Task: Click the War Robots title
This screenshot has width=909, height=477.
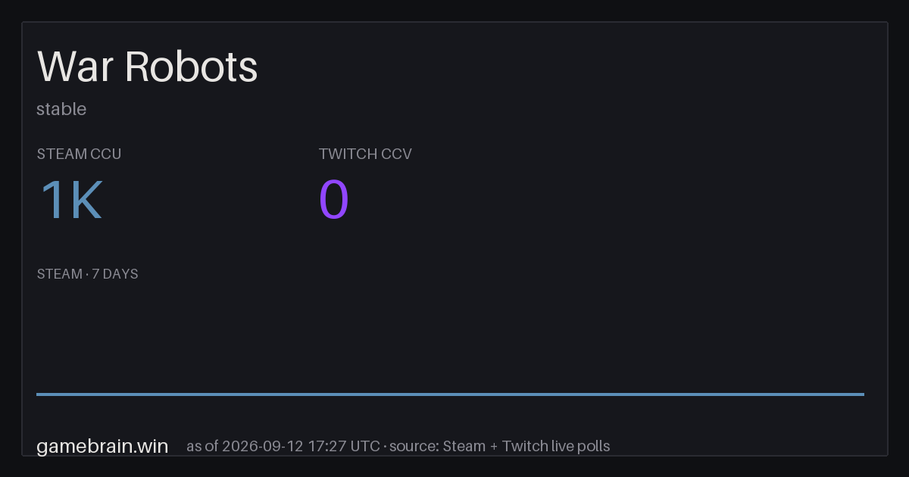Action: [148, 67]
